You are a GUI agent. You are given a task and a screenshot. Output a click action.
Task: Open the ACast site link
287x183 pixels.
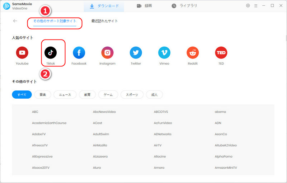click(98, 123)
